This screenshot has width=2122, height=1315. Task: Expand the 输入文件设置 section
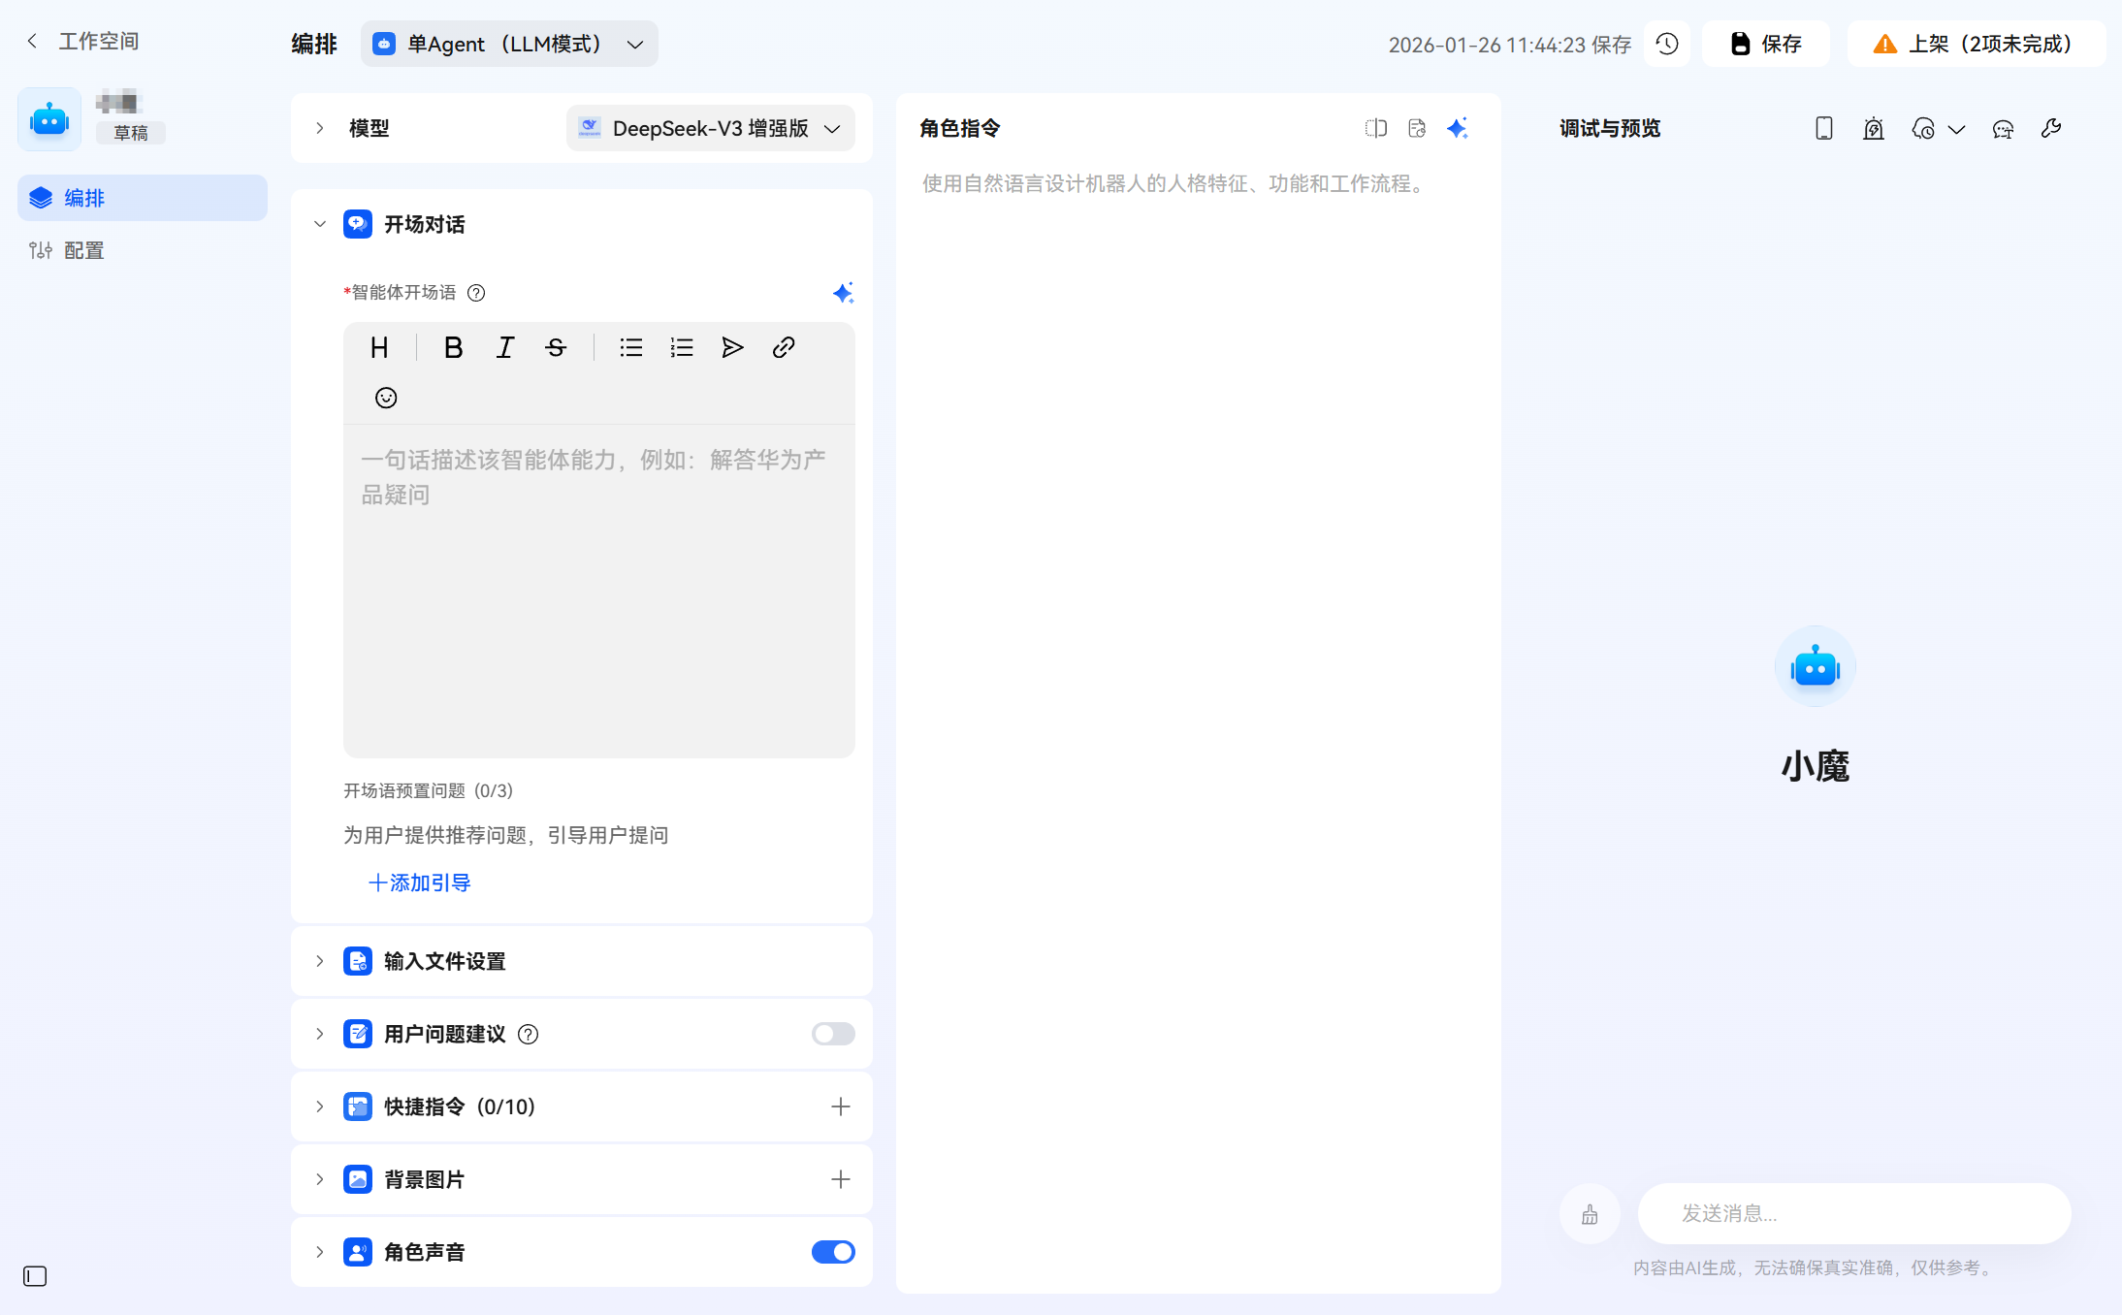coord(444,961)
